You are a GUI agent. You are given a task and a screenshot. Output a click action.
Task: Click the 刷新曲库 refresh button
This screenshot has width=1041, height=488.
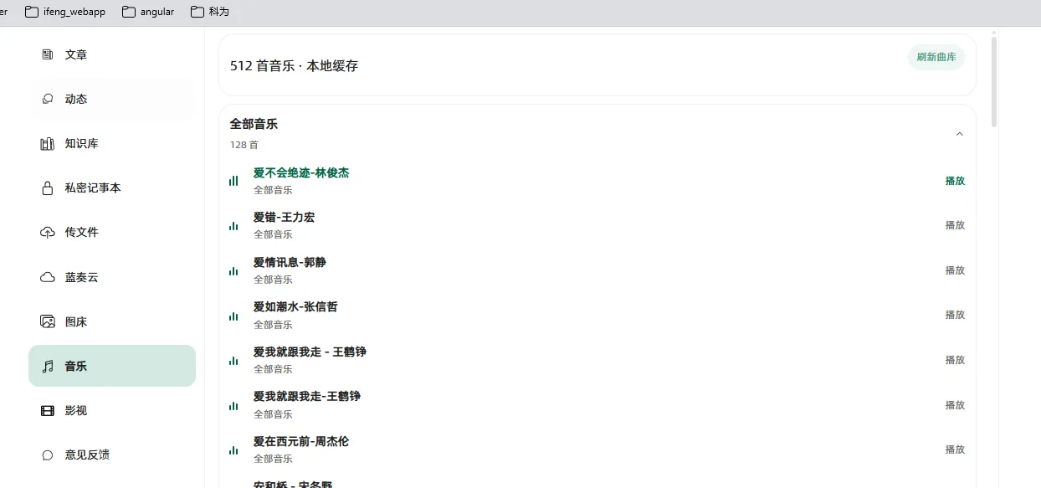936,57
